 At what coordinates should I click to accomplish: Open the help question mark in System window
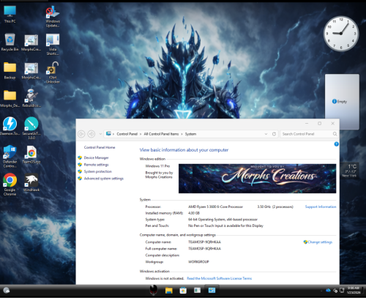(x=336, y=144)
